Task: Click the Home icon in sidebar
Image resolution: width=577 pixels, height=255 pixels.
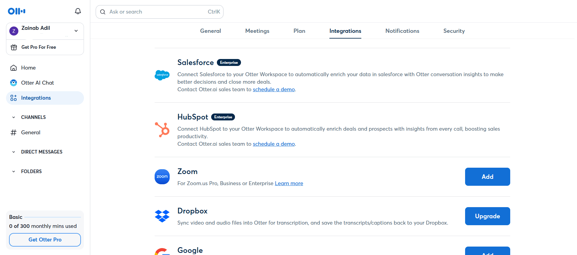Action: 14,68
